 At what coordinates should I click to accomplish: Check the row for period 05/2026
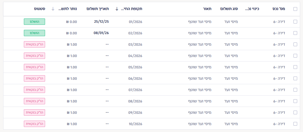[x=295, y=67]
